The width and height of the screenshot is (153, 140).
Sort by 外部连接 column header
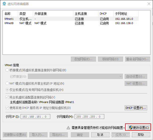53,14
